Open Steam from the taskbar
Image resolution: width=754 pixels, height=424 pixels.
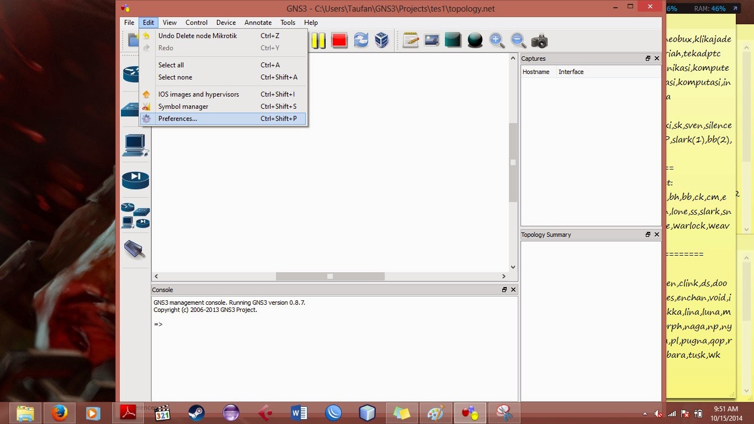pos(196,413)
